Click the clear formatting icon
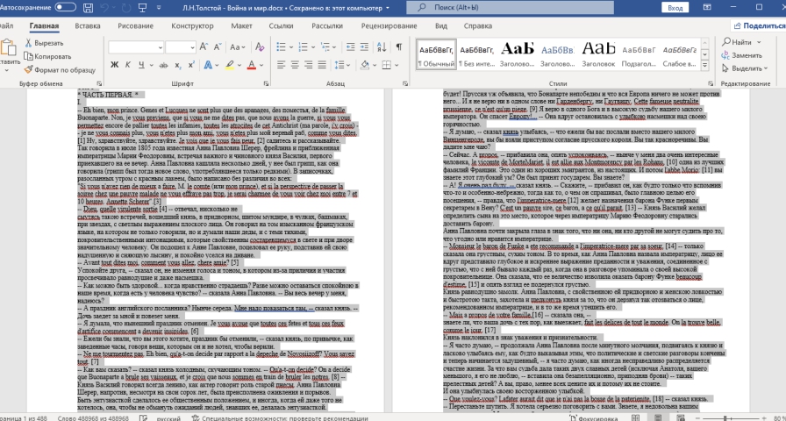786x421 pixels. pyautogui.click(x=259, y=48)
